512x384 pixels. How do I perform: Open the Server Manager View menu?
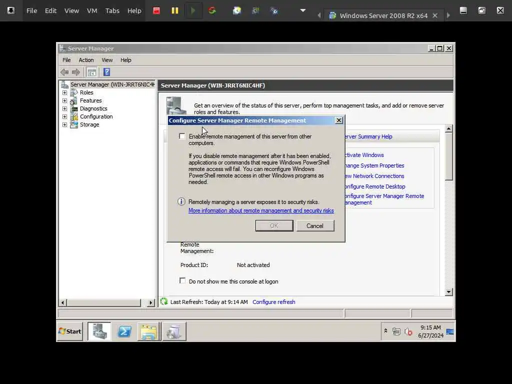107,60
